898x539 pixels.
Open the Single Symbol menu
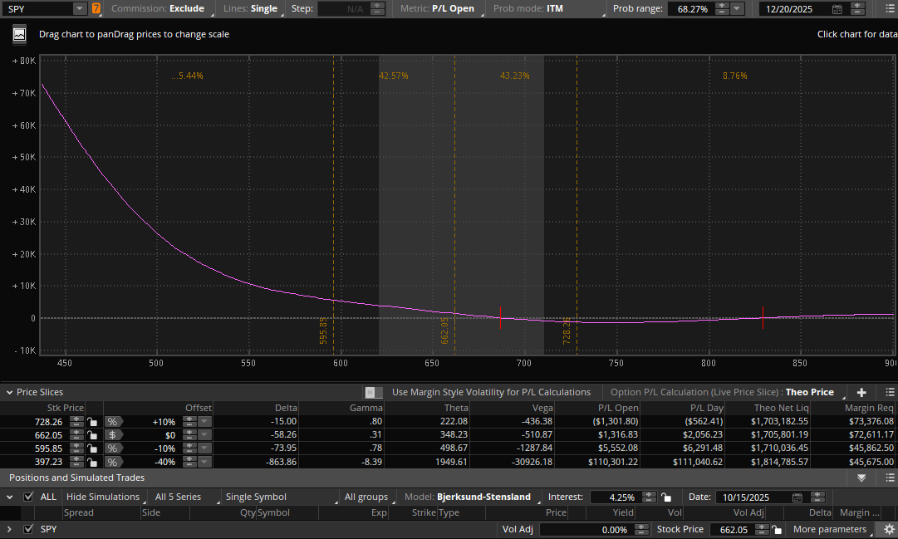pos(279,497)
